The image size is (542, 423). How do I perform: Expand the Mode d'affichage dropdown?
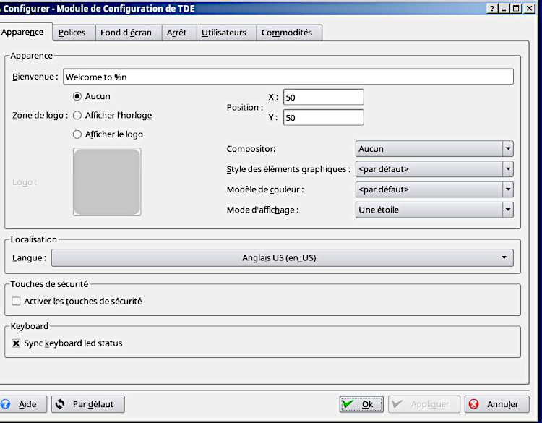coord(434,210)
